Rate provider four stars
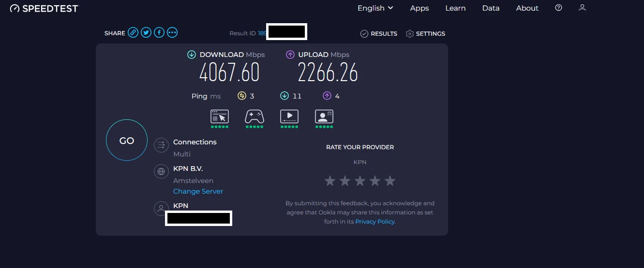Screen dimensions: 644x268 (375, 181)
